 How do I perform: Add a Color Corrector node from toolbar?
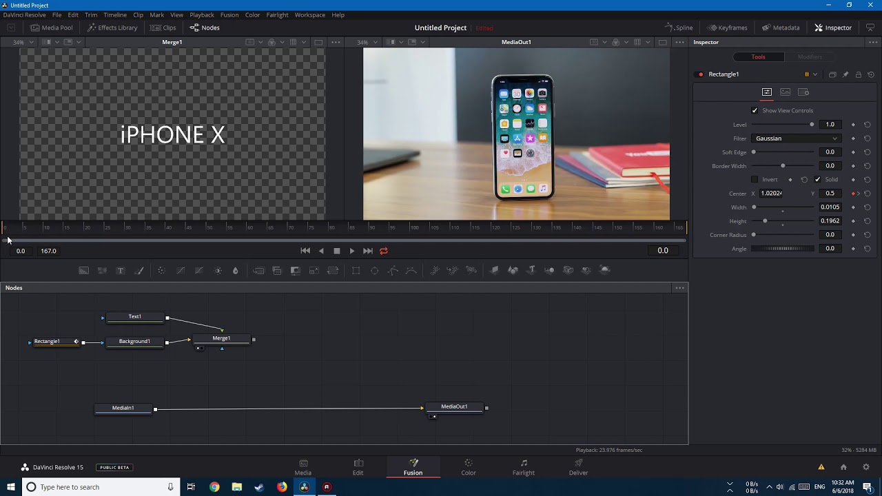click(x=161, y=271)
